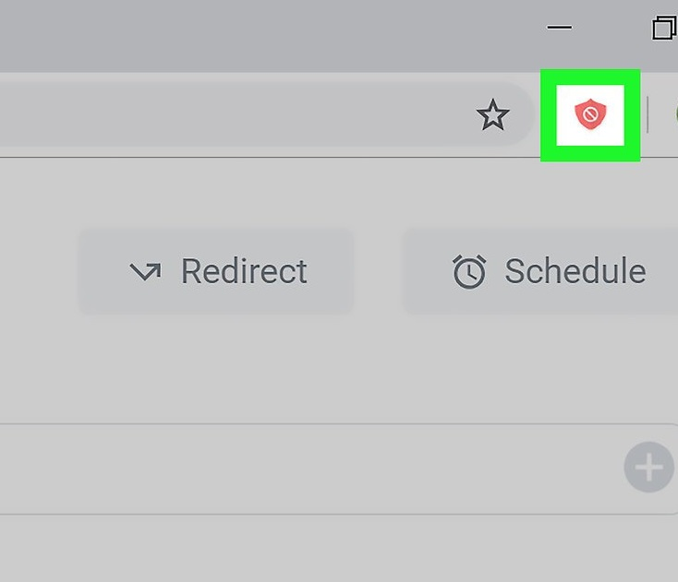Viewport: 678px width, 582px height.
Task: Click the "Schedule" text label
Action: (575, 272)
